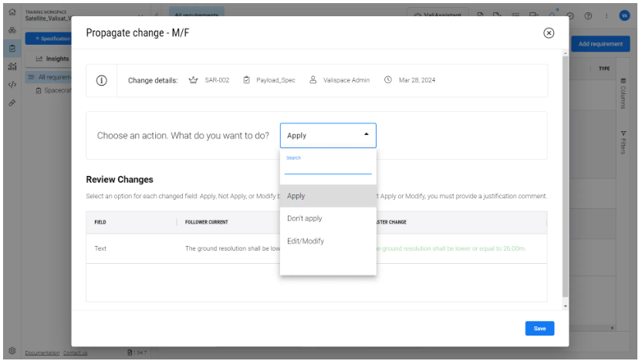Click the TYPE column header in background table
Image resolution: width=642 pixels, height=361 pixels.
tap(604, 69)
